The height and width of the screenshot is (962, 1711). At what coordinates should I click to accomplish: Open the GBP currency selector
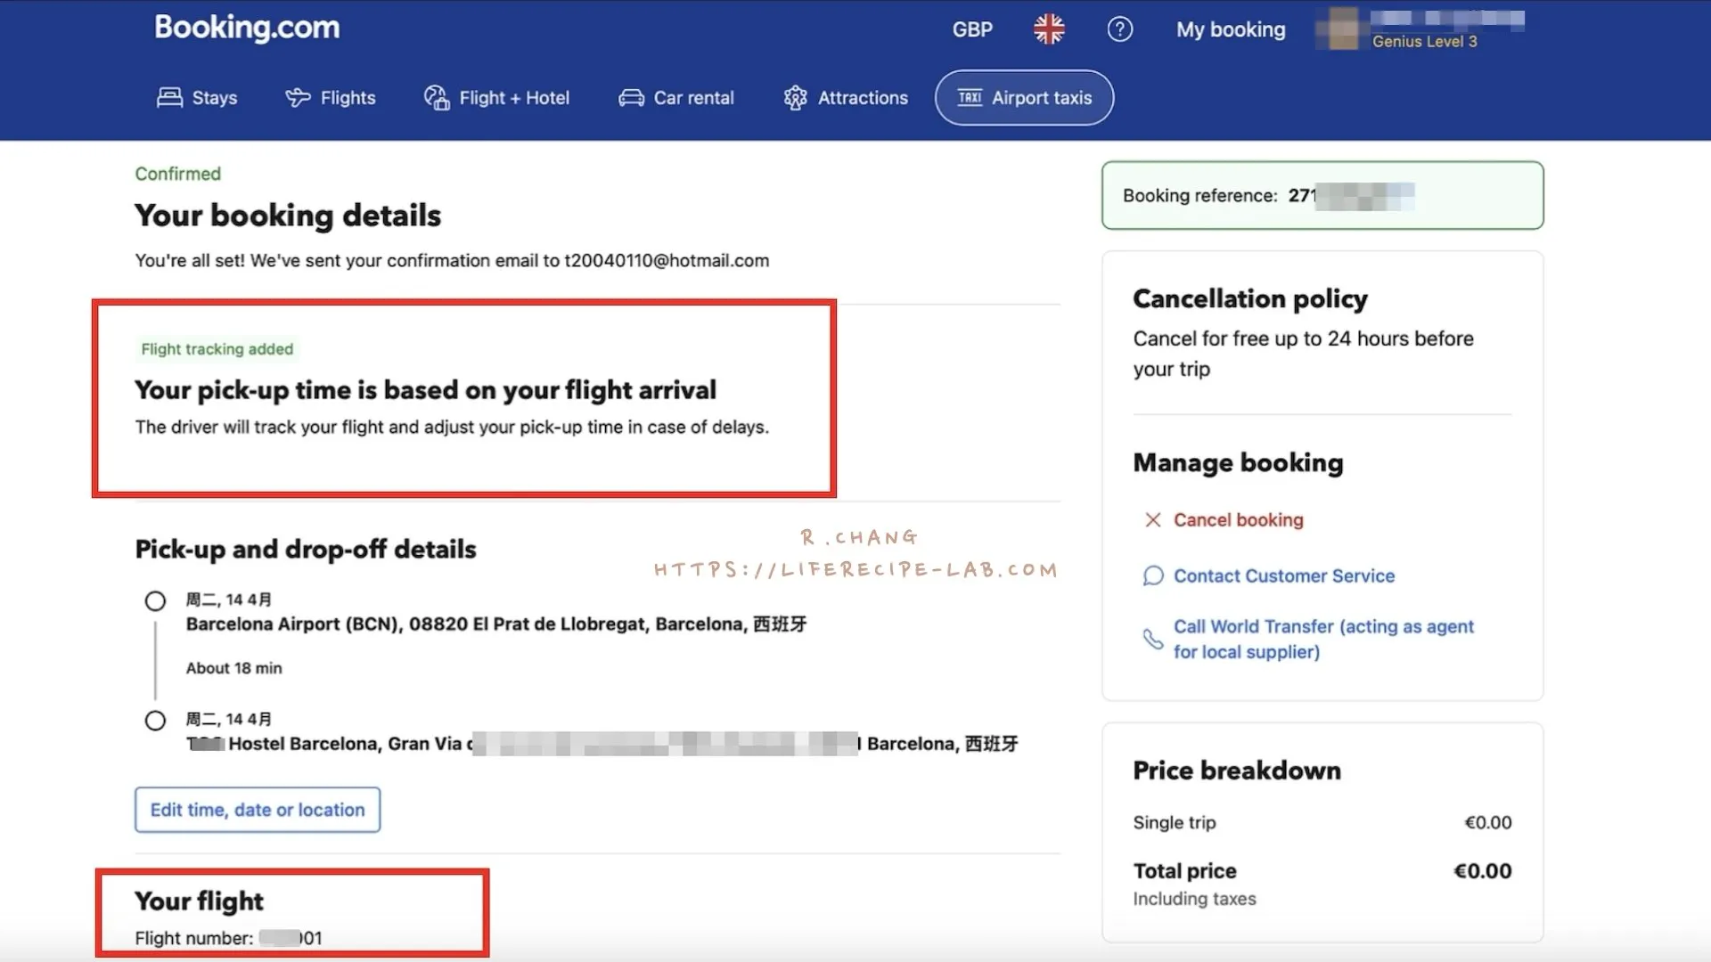click(972, 29)
